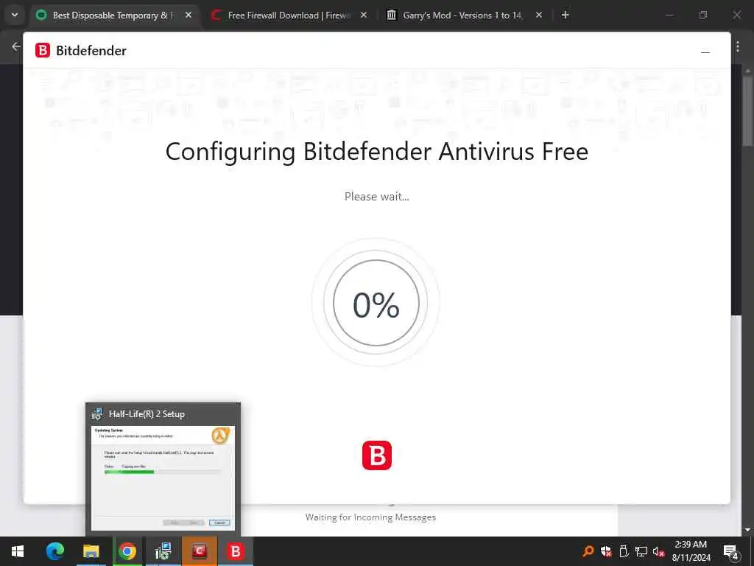Image resolution: width=754 pixels, height=566 pixels.
Task: Click the red Bitdefender B icon at bottom
Action: (377, 455)
